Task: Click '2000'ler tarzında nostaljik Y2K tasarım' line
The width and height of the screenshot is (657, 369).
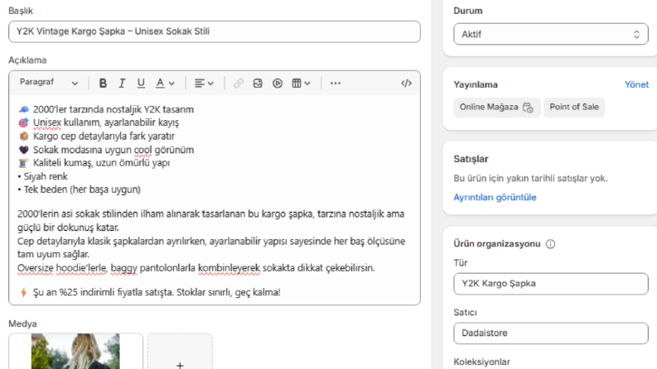Action: point(106,109)
